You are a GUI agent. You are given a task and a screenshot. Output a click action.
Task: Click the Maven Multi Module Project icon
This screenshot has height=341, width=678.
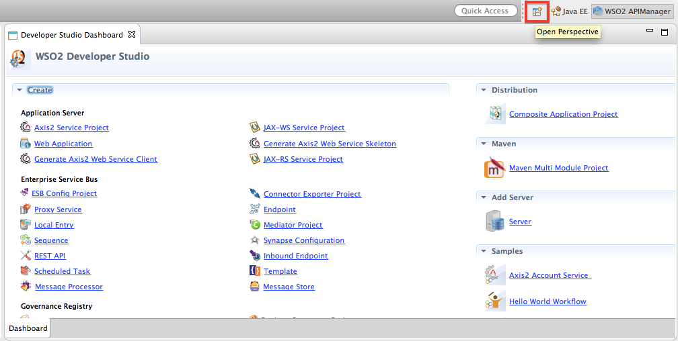pos(494,167)
